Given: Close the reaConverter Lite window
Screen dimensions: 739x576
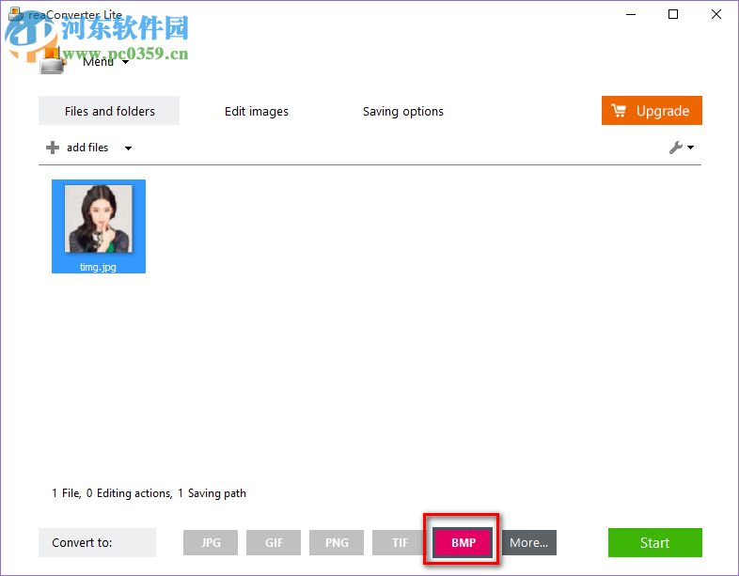Looking at the screenshot, I should pos(716,15).
